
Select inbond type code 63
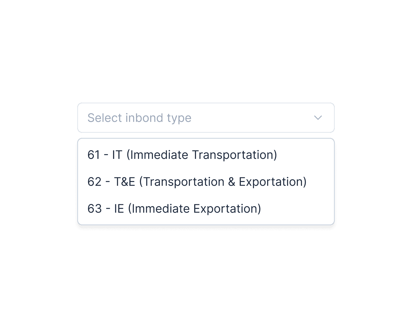(x=174, y=209)
